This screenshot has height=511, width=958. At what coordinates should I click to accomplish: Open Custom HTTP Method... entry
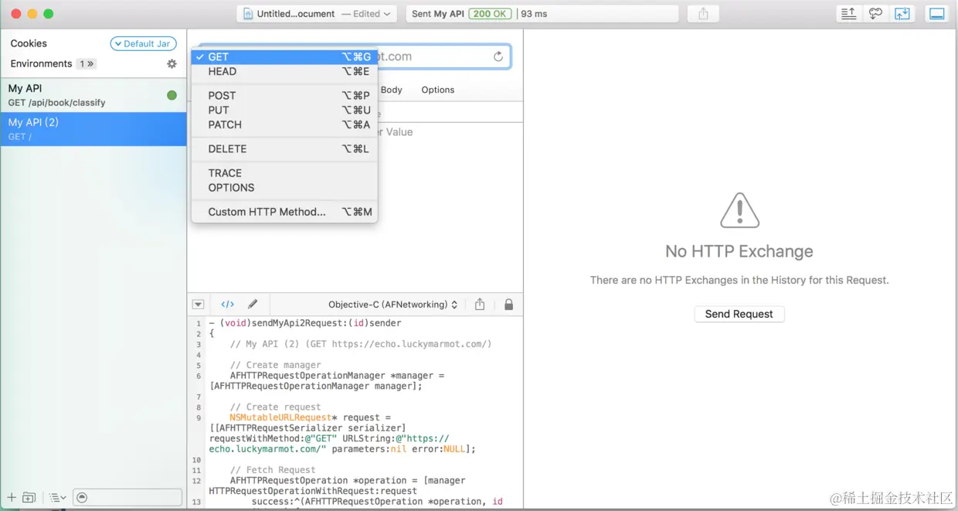click(x=284, y=212)
